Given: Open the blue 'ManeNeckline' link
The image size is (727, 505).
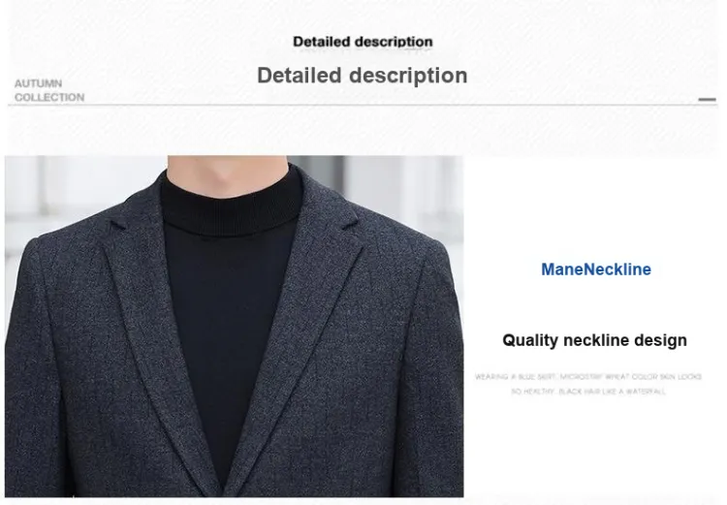Looking at the screenshot, I should 596,269.
